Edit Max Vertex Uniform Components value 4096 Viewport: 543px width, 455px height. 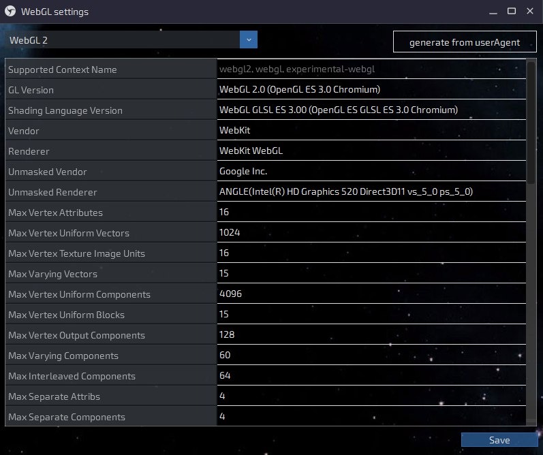[x=371, y=294]
